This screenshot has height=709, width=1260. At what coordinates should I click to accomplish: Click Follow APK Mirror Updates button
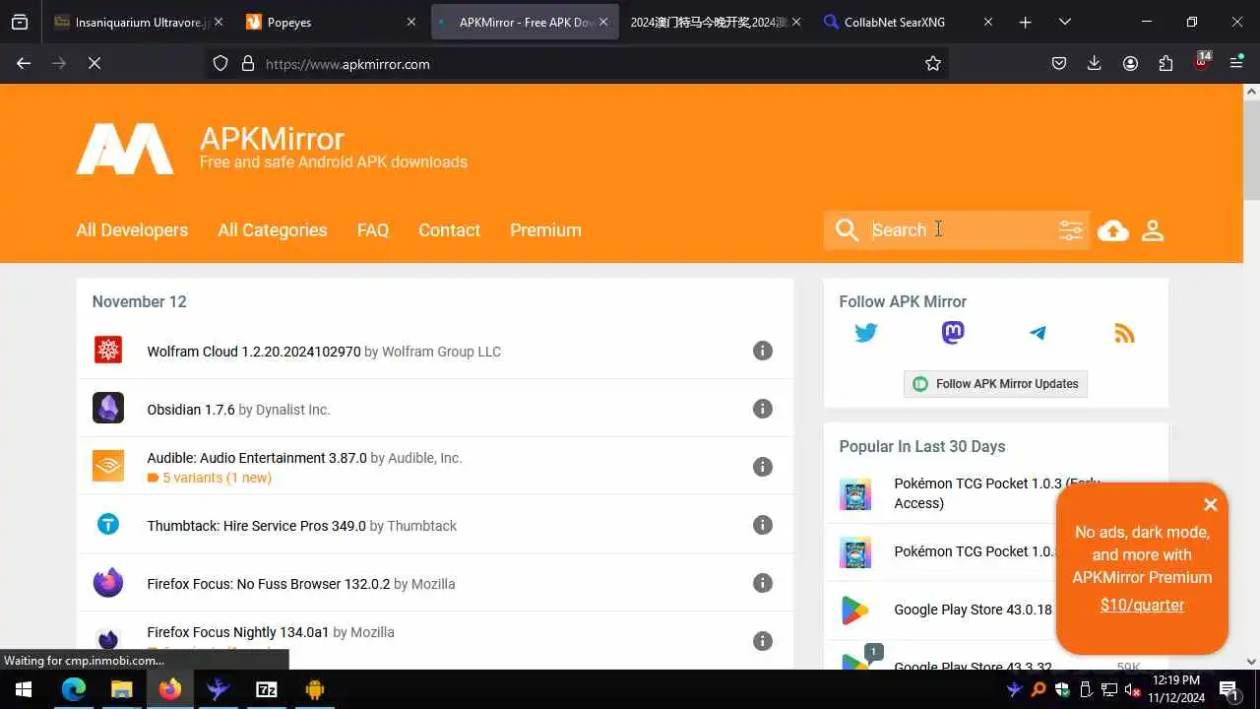995,384
